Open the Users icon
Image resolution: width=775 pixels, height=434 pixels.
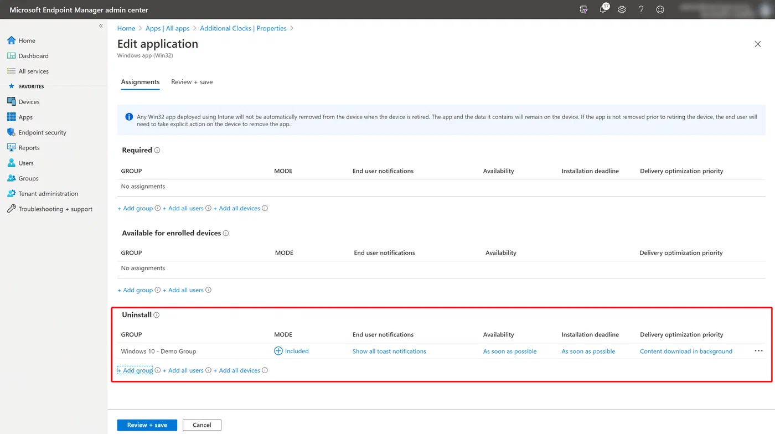(x=11, y=163)
